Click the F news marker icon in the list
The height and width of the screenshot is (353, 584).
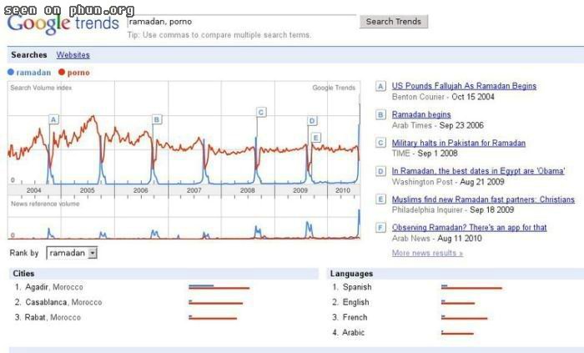tap(380, 228)
